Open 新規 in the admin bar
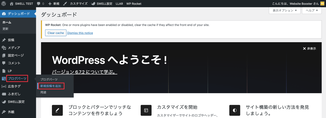 (56, 3)
